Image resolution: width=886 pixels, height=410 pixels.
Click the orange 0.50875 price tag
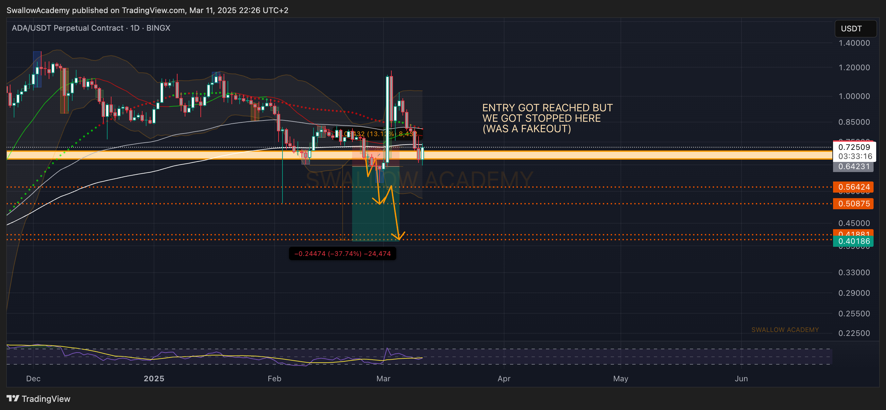point(853,204)
